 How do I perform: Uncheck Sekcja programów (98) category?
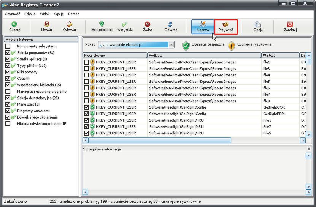pos(8,52)
